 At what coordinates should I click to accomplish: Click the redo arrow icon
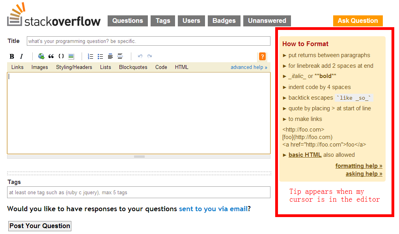click(150, 56)
